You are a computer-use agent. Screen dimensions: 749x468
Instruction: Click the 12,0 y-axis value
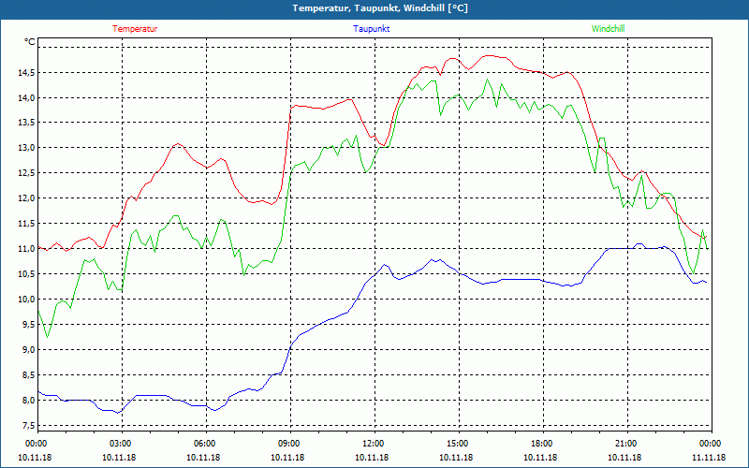[27, 198]
